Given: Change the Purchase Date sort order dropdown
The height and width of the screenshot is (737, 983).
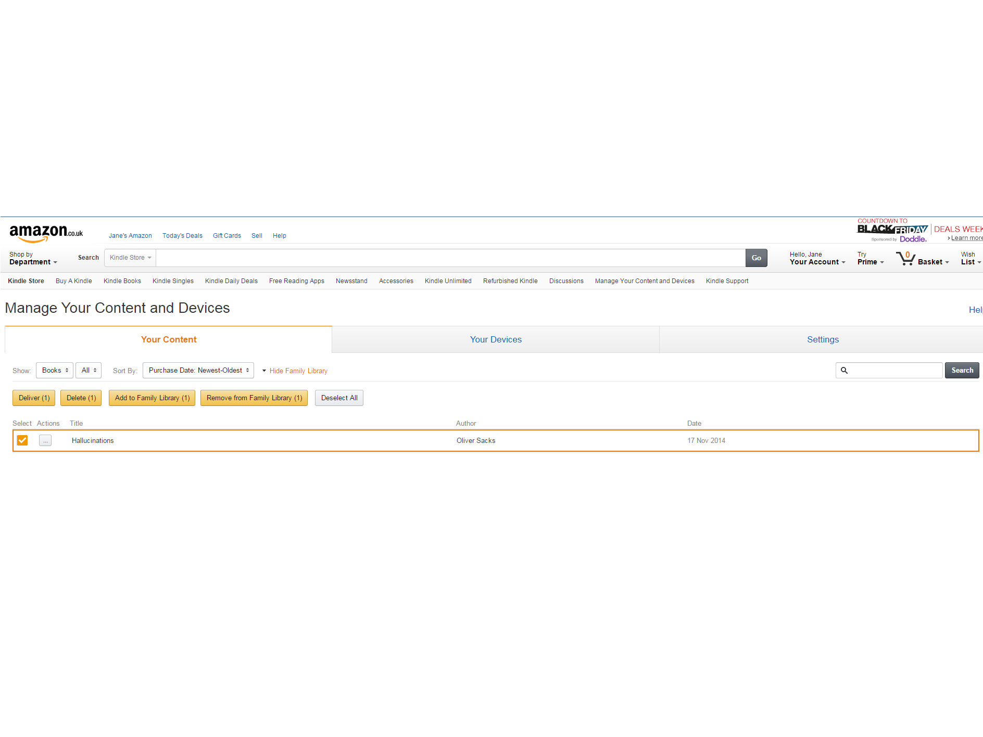Looking at the screenshot, I should (198, 371).
